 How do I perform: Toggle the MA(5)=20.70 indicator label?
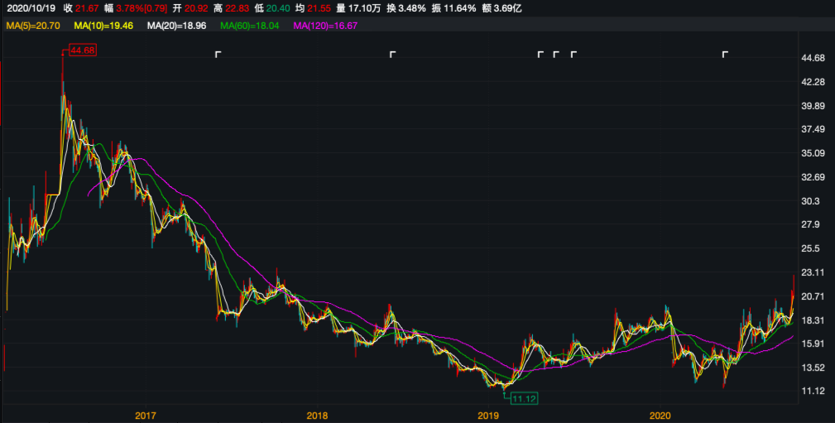32,25
